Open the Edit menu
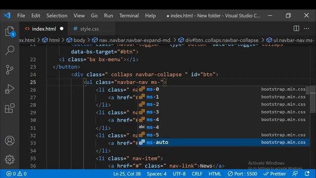 point(36,15)
